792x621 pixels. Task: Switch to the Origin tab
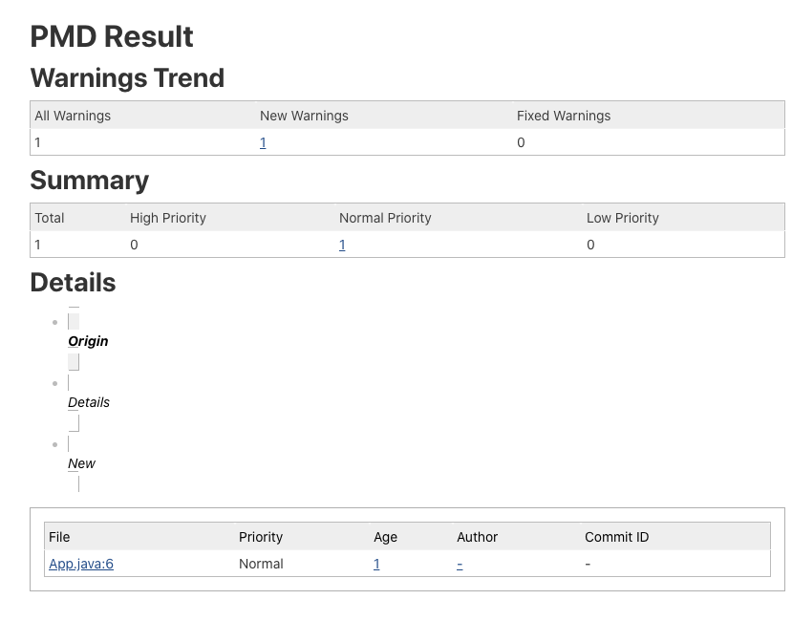[88, 341]
